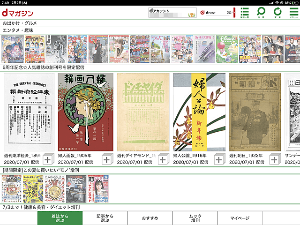Open the magazine list icon
Viewport: 300px width, 225px height.
245,13
